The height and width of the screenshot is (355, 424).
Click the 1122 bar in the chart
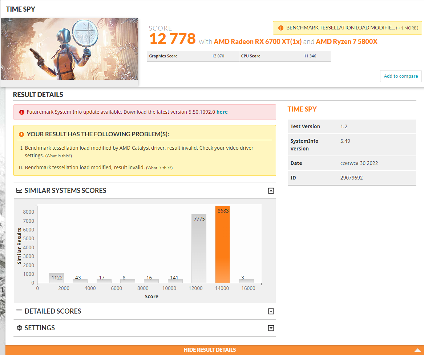[57, 278]
